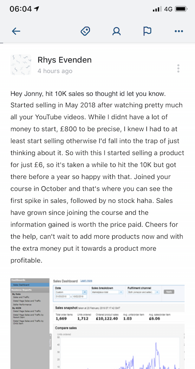Open the Date 'Custom' dropdown

click(71, 292)
